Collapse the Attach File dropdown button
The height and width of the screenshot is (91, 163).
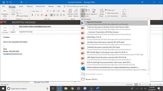pyautogui.click(x=83, y=13)
